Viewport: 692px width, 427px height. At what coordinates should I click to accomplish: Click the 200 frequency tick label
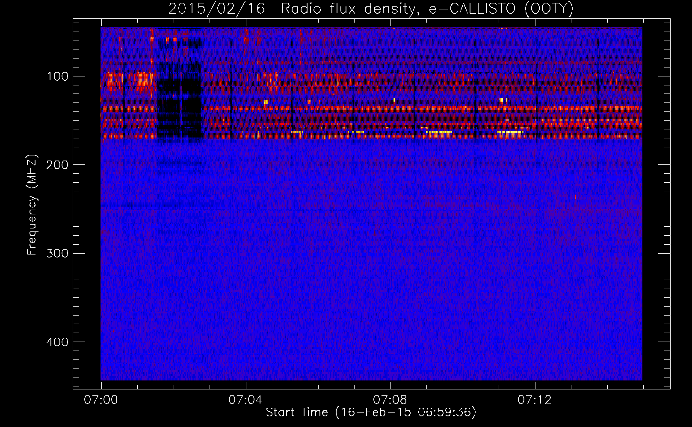click(57, 165)
